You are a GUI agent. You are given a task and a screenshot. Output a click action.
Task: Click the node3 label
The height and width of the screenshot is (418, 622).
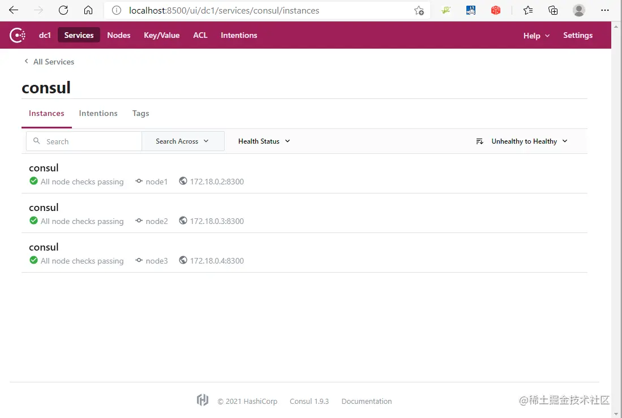[157, 261]
